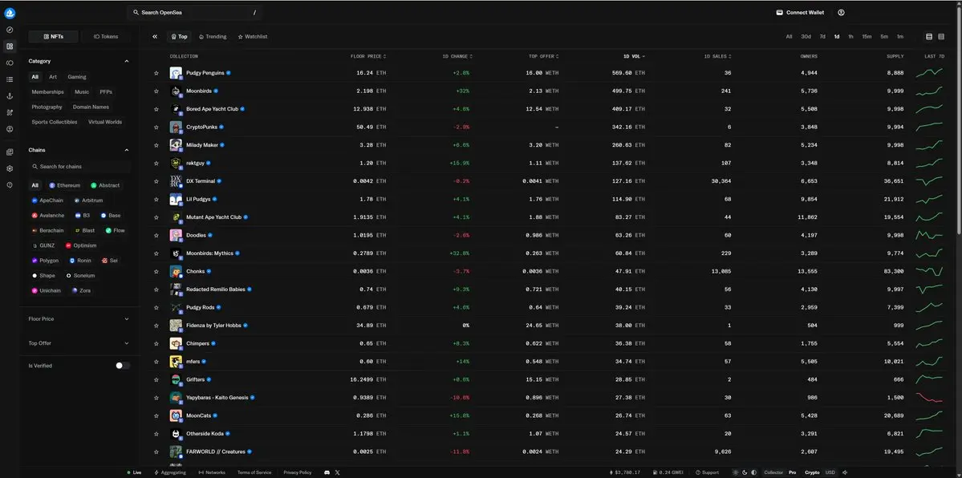
Task: Star Moonbirds to watchlist
Action: click(156, 91)
